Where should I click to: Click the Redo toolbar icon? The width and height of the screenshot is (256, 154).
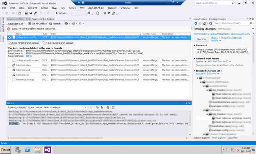point(48,13)
